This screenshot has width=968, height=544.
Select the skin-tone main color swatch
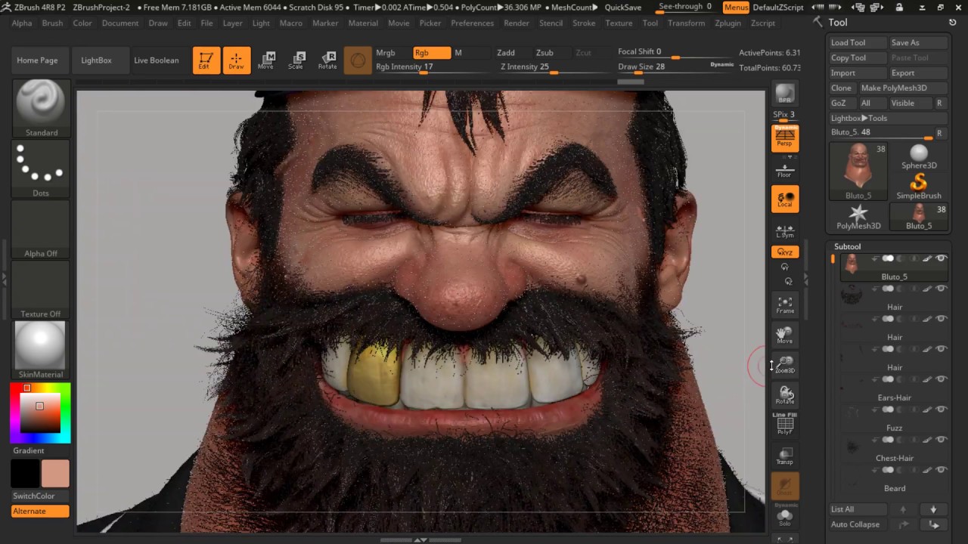(55, 474)
